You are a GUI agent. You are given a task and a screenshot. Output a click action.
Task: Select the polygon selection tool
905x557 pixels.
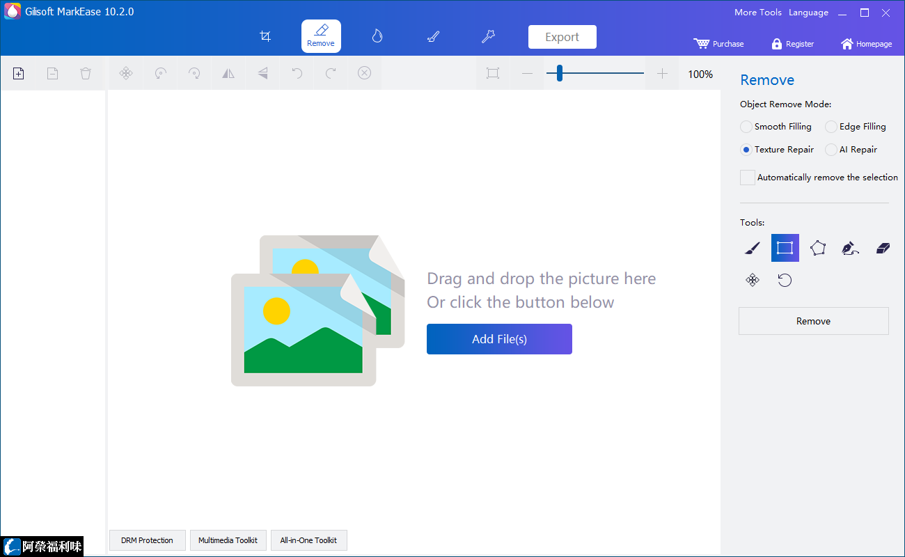pos(818,248)
